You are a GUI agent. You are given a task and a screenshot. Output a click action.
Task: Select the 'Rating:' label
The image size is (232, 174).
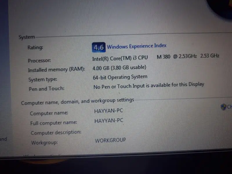tap(35, 48)
